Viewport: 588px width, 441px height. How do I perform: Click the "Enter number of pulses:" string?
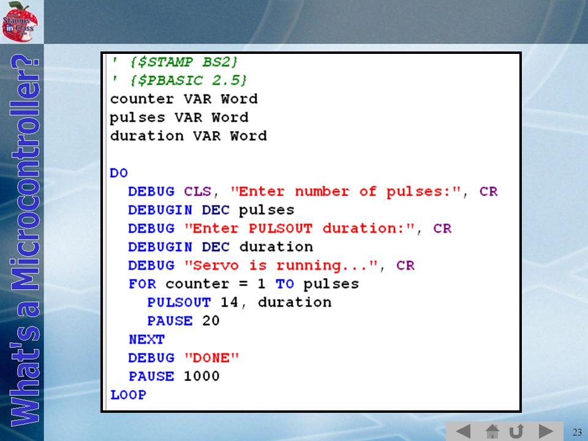345,192
